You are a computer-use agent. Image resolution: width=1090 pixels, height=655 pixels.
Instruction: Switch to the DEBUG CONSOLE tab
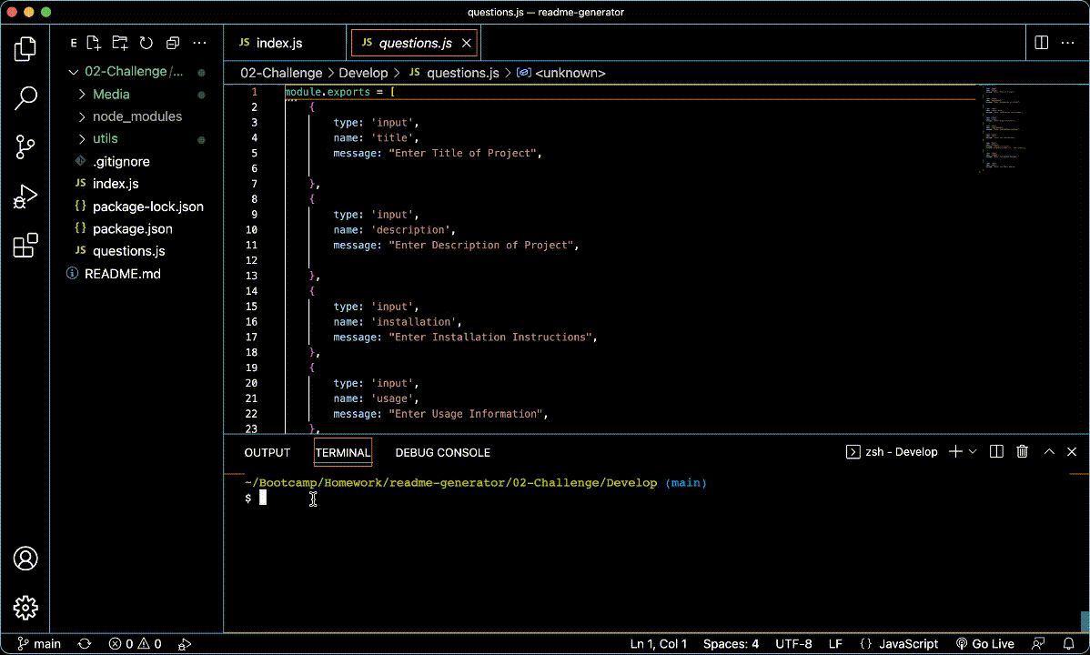(x=442, y=453)
